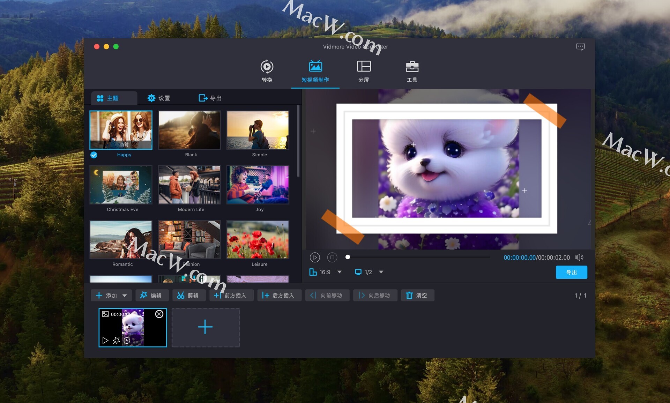Screen dimensions: 670x403
Task: Click the 编辑 edit button
Action: pos(152,296)
